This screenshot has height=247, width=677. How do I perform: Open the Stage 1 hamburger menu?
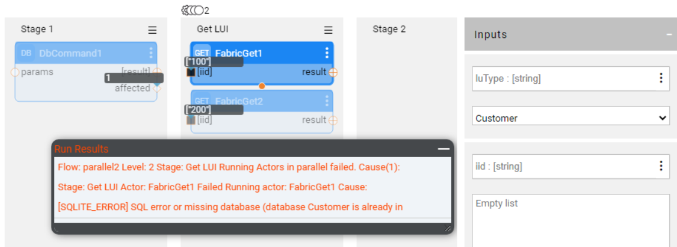coord(152,30)
